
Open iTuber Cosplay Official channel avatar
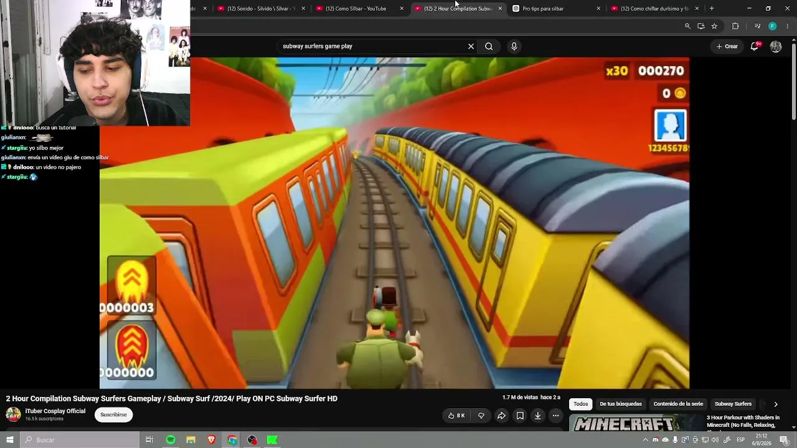click(x=13, y=414)
